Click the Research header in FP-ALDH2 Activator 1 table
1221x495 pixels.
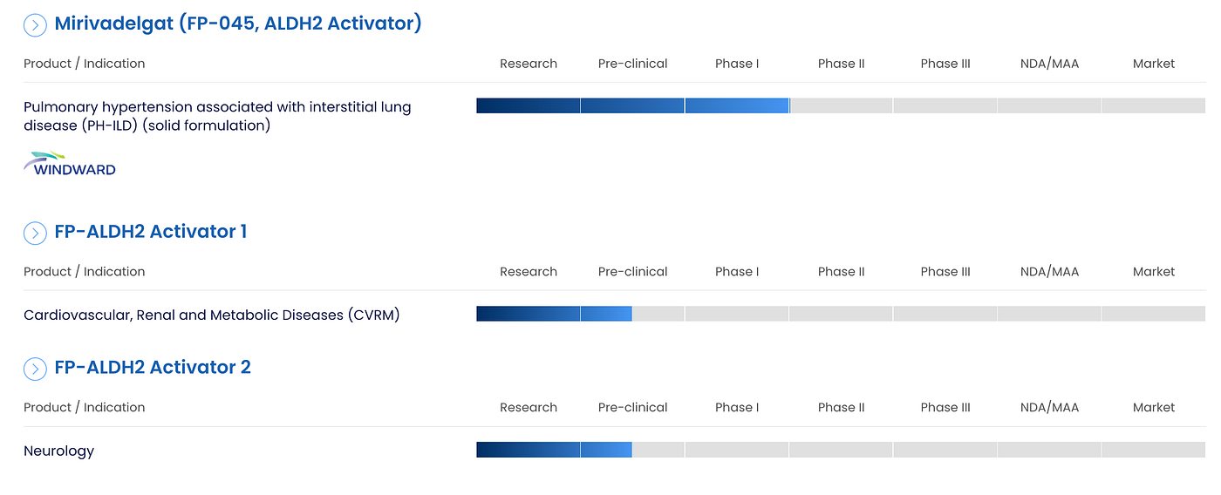[x=529, y=272]
